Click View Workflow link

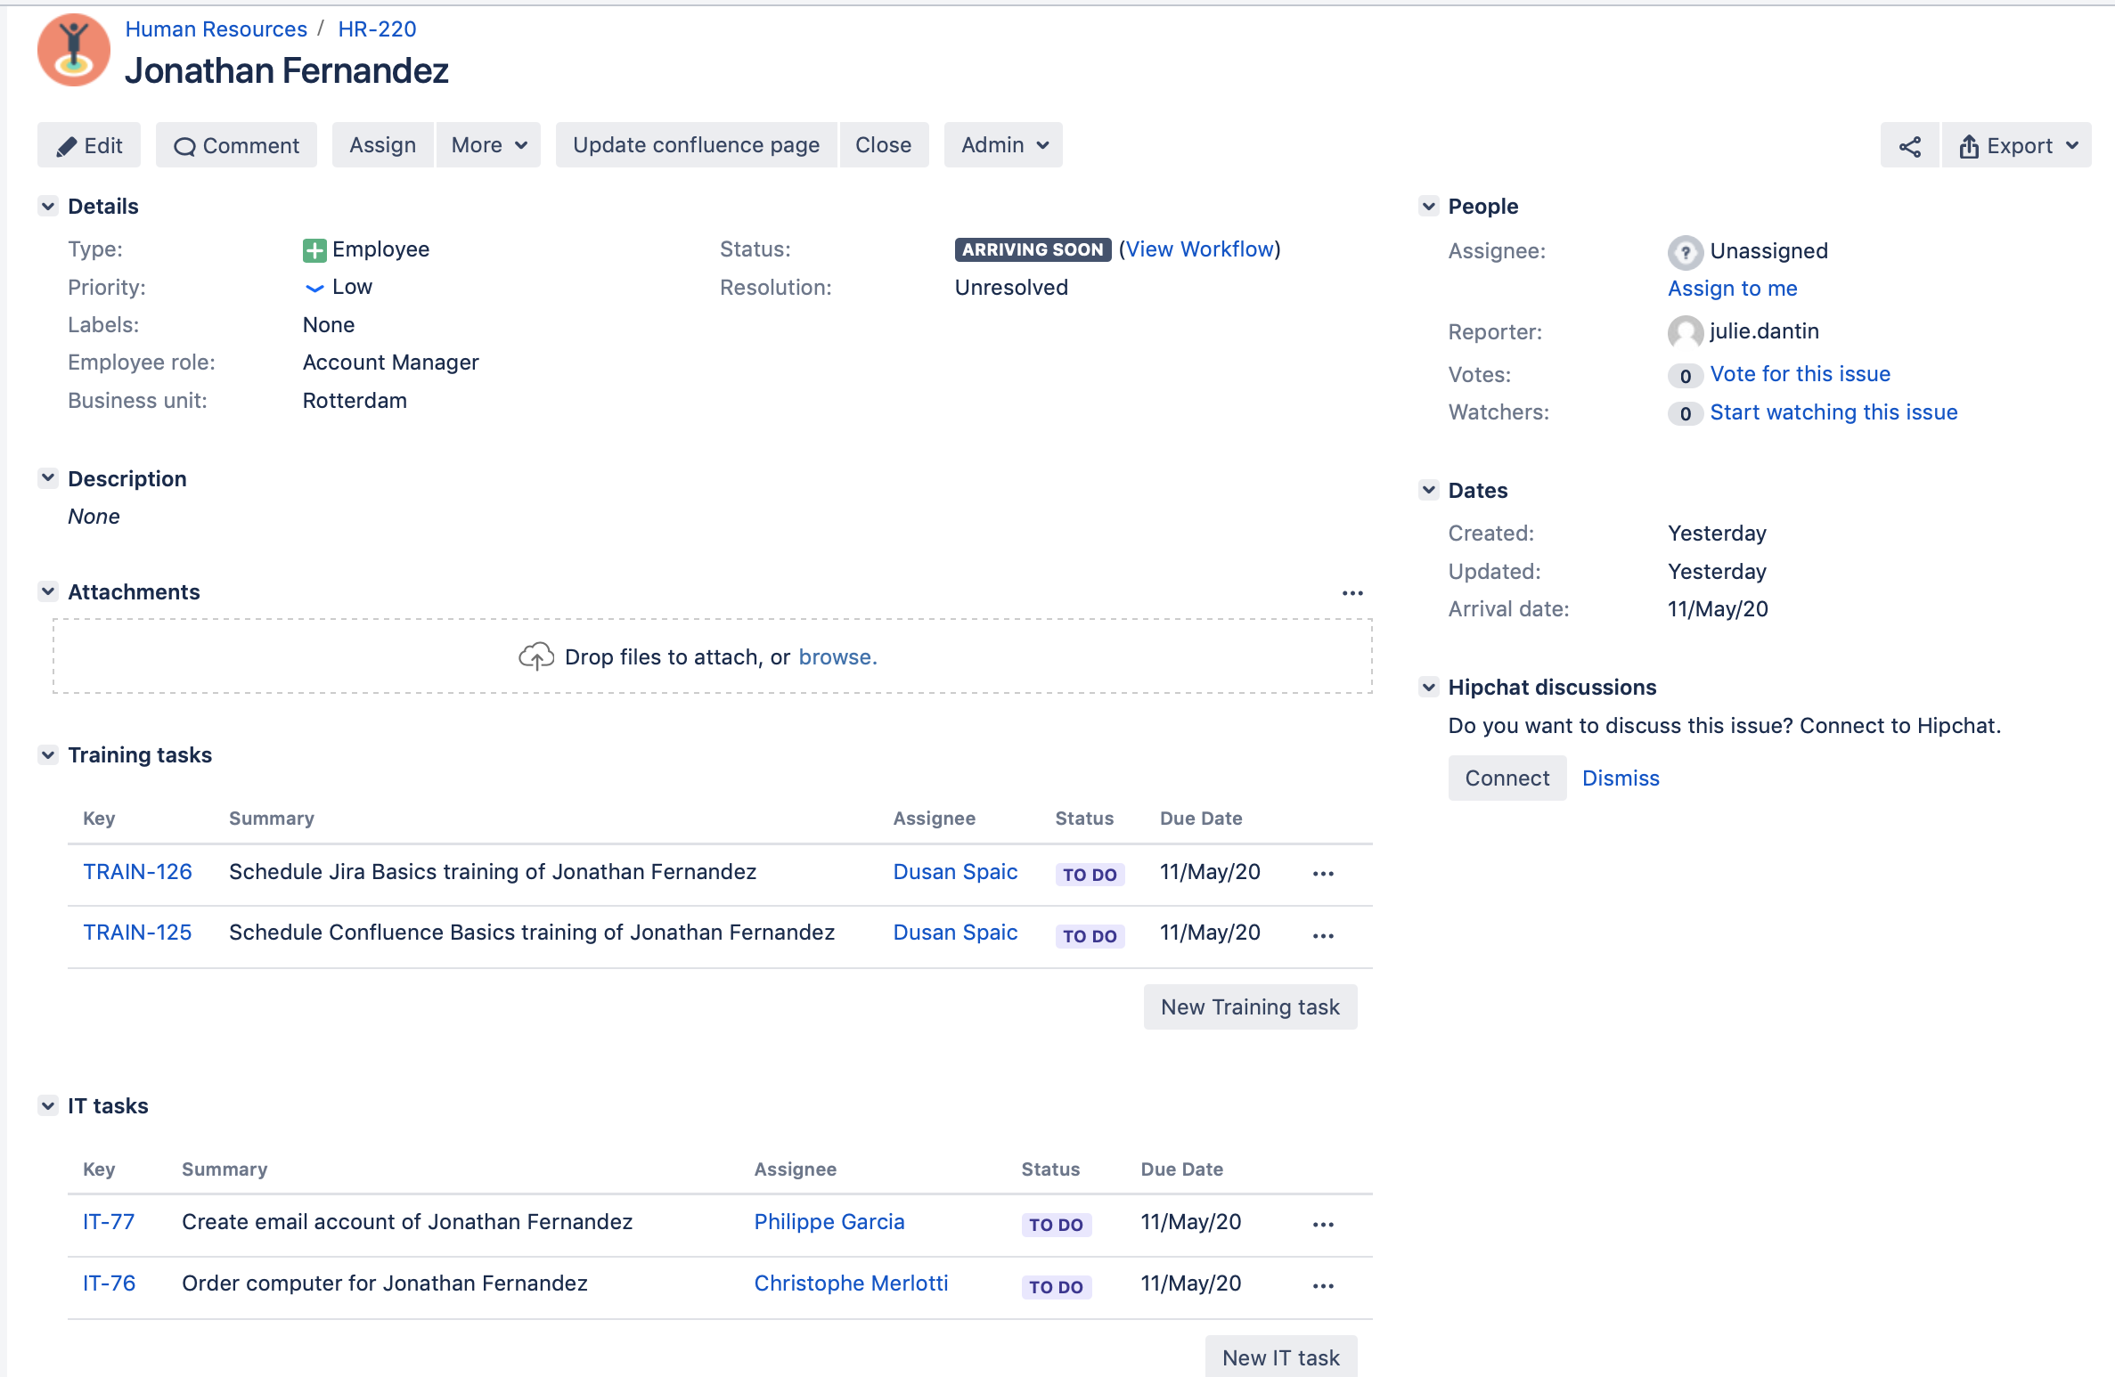click(1201, 249)
